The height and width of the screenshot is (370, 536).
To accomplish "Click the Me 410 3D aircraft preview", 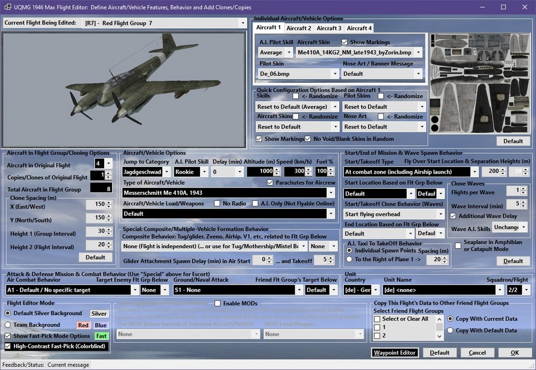I will tap(124, 90).
